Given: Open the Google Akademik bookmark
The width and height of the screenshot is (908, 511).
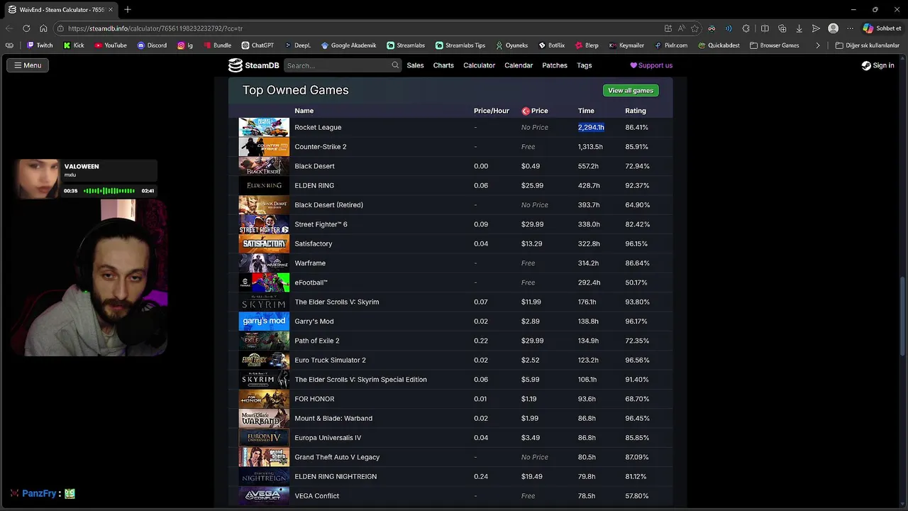Looking at the screenshot, I should coord(348,45).
